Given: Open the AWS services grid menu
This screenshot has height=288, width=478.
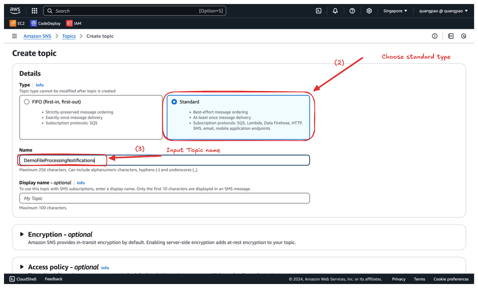Looking at the screenshot, I should pos(35,11).
